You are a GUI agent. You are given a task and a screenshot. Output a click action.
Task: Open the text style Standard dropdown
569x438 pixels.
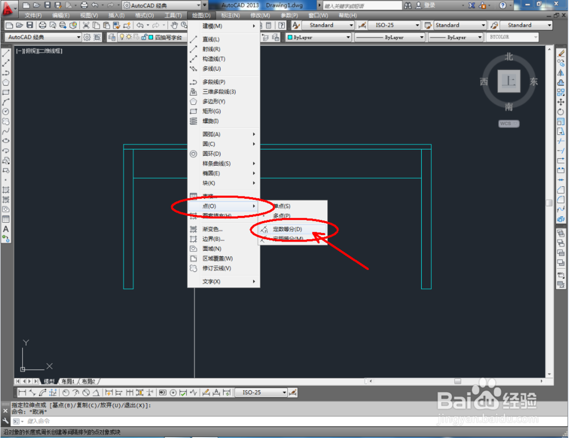point(328,25)
